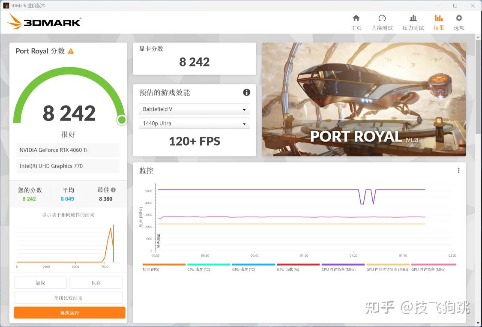Screen dimensions: 482x327
Task: Click the NVIDIA GeForce RTX 4060 Ti field
Action: pyautogui.click(x=68, y=150)
